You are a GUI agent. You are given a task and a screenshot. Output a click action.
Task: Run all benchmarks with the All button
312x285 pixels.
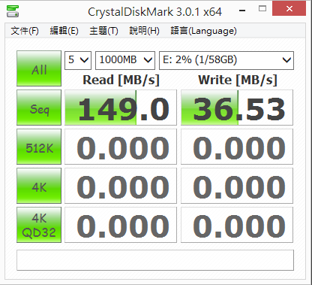coord(39,68)
